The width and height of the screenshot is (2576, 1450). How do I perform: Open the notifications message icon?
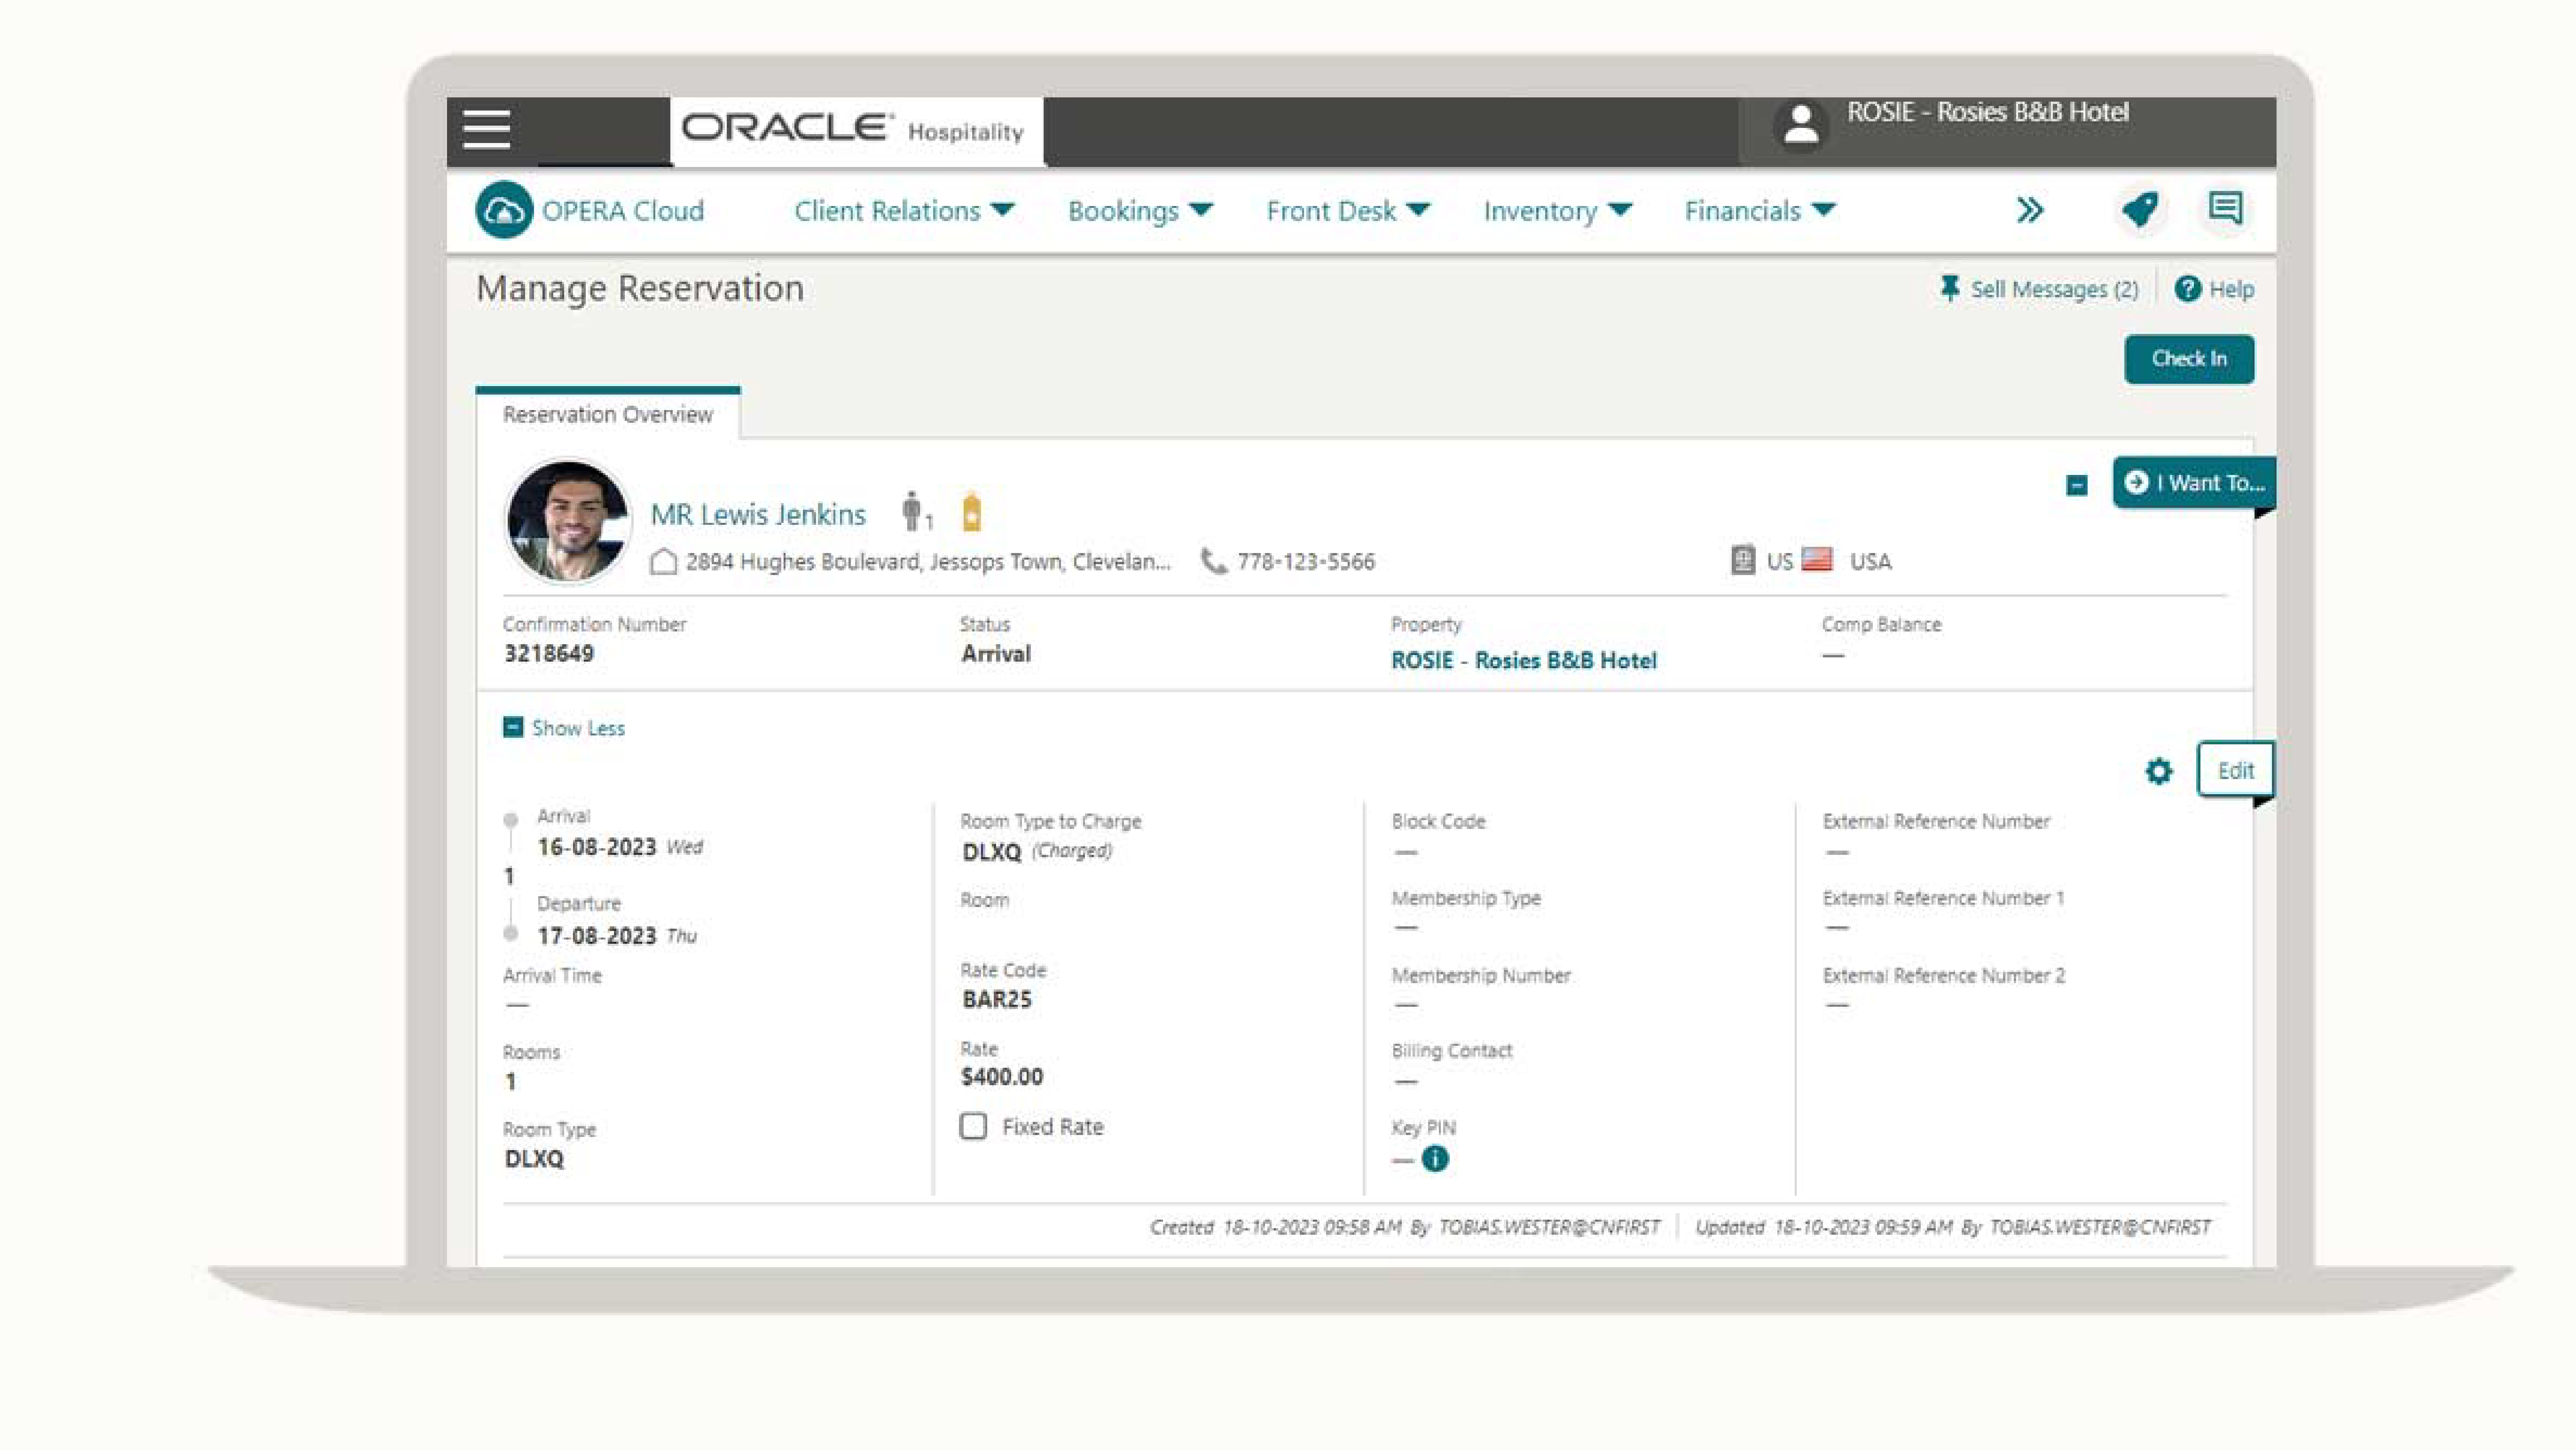point(2224,209)
